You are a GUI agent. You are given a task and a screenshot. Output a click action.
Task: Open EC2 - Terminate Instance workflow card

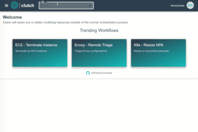[40, 53]
